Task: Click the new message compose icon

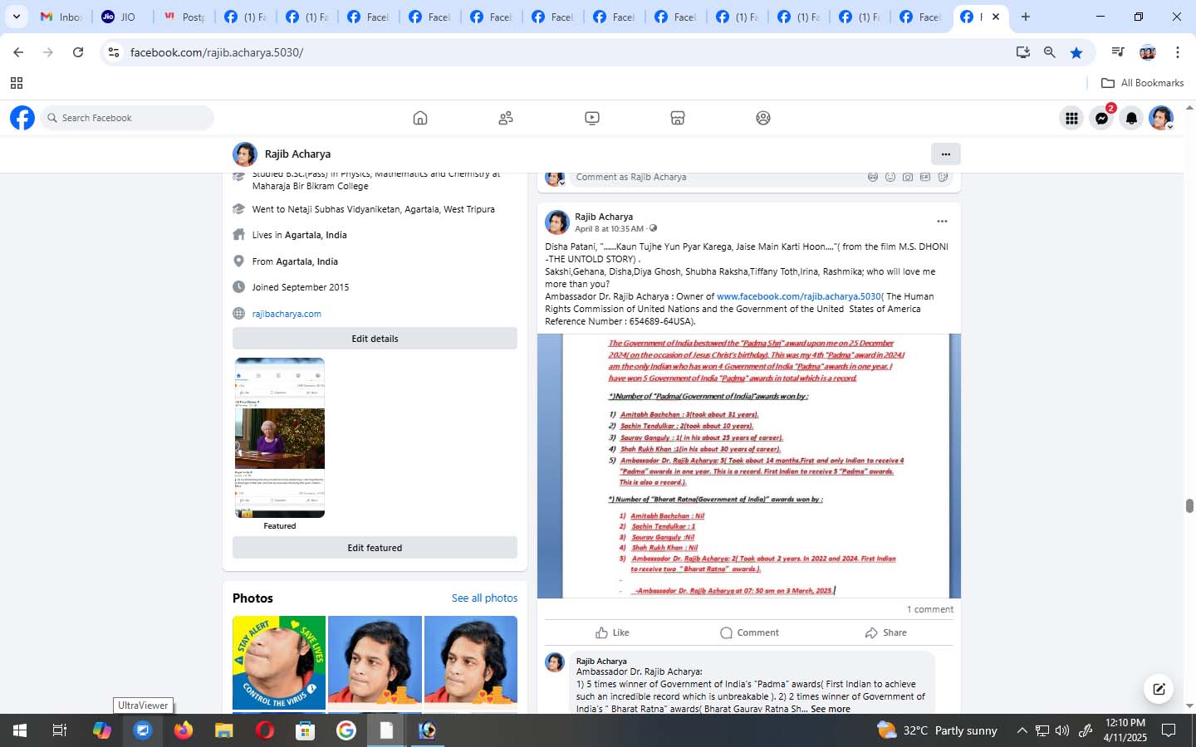Action: 1159,689
